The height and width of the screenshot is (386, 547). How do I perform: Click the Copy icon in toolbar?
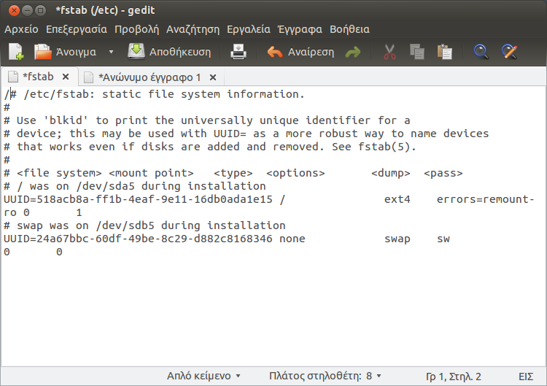(x=417, y=52)
